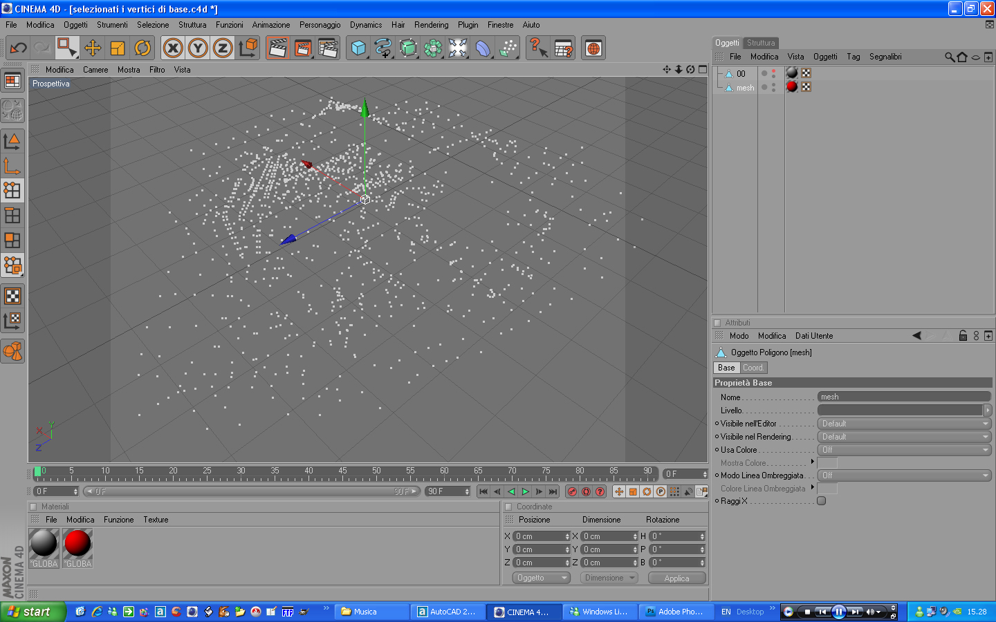Toggle the Coordinate panel checkbox
996x622 pixels.
(508, 507)
